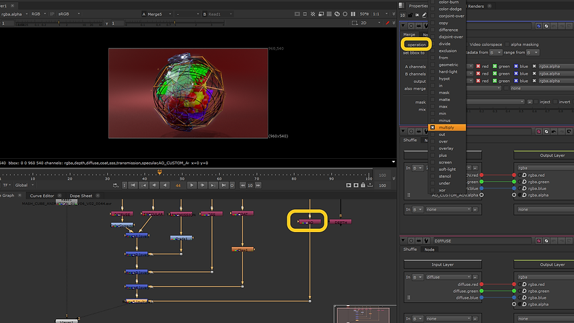
Task: Click the Merge mix slider
Action: coord(519,110)
